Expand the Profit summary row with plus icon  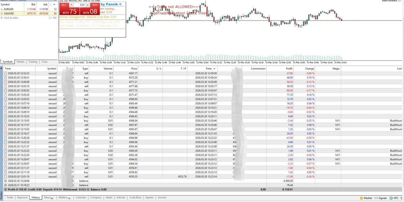pos(6,190)
